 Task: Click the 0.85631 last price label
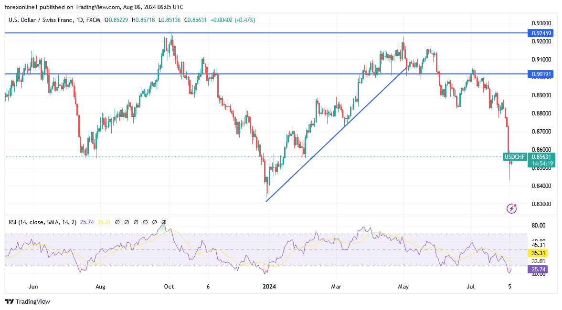click(541, 157)
